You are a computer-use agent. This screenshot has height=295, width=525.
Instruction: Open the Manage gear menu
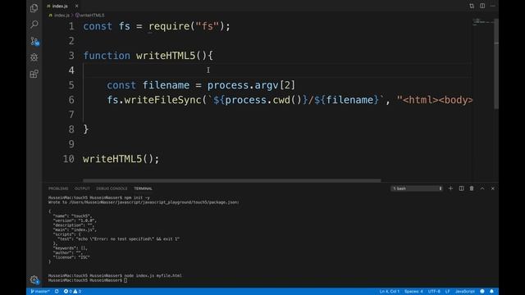point(34,279)
